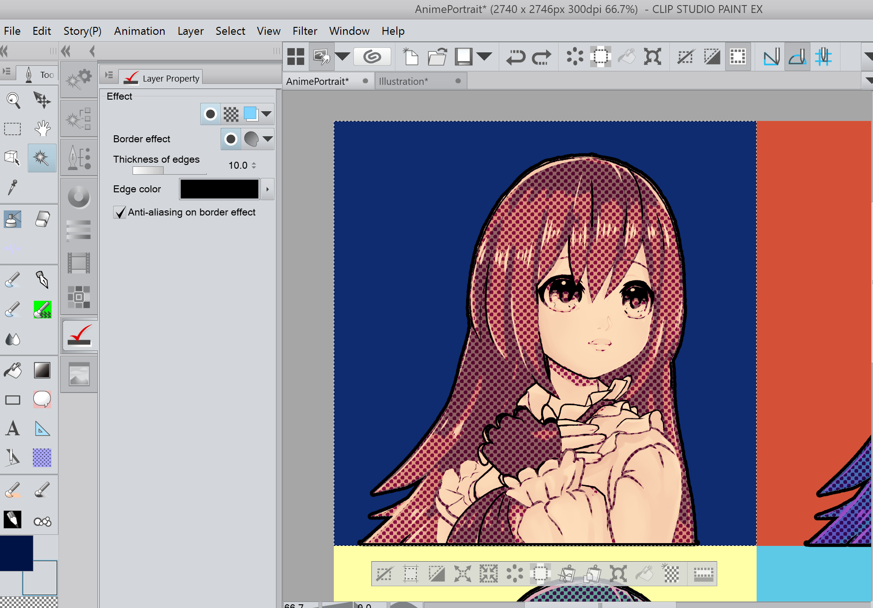Click the black Edge color swatch
Image resolution: width=873 pixels, height=608 pixels.
click(219, 189)
